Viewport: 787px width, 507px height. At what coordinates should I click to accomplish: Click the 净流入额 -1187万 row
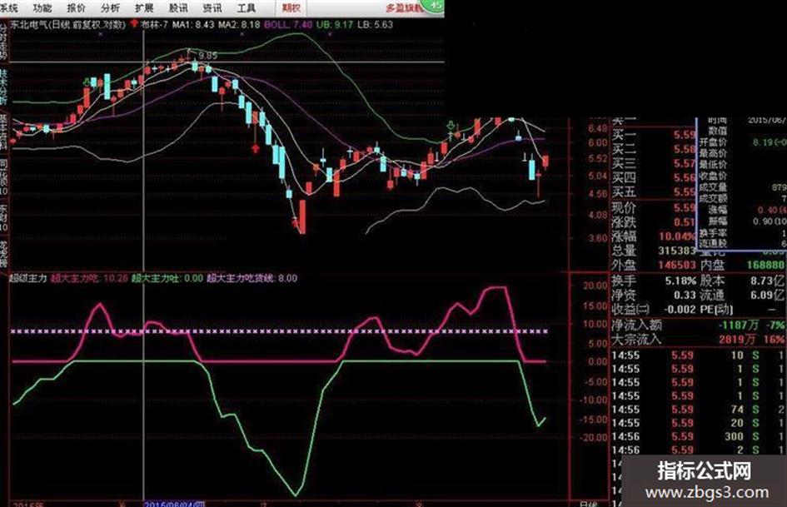coord(698,325)
